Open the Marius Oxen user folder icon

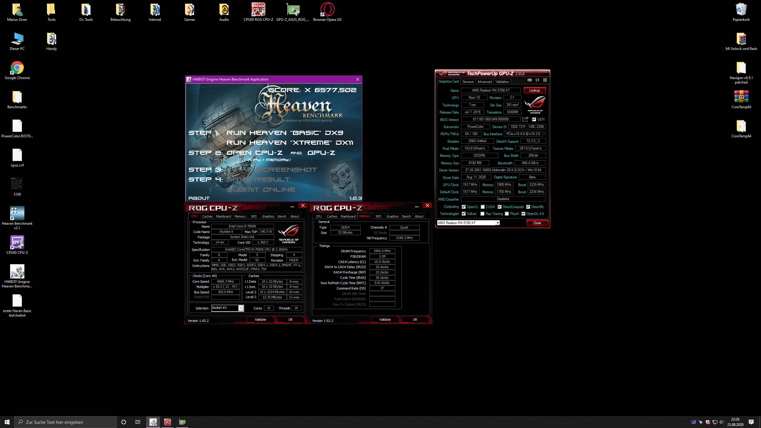tap(17, 10)
